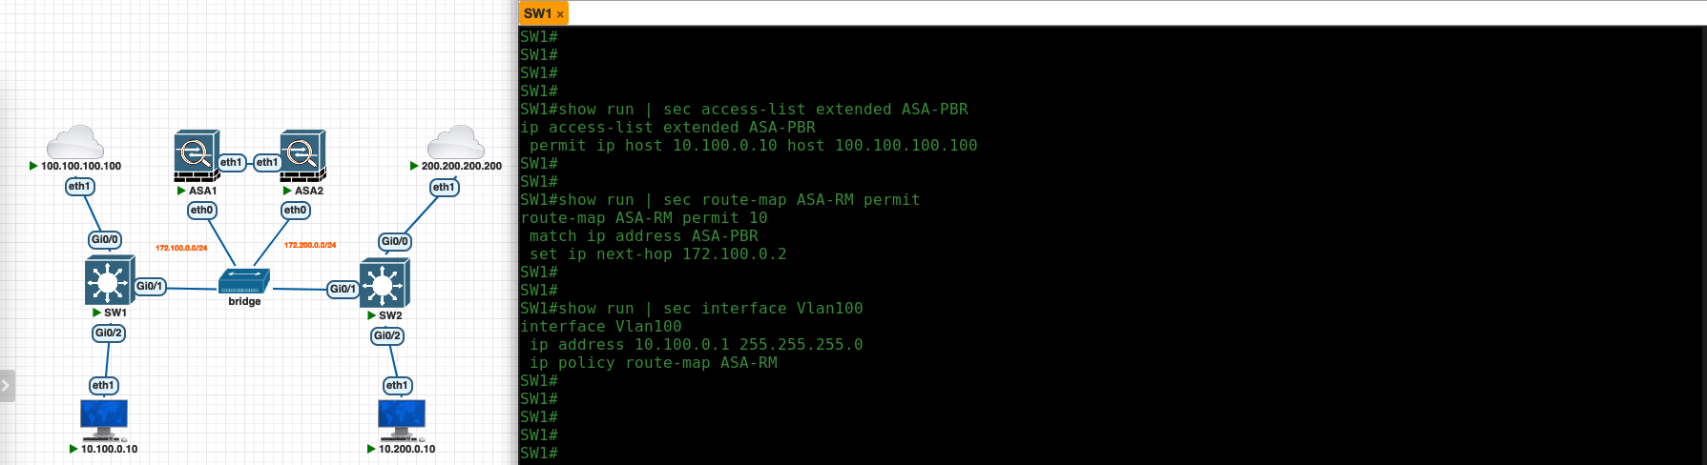Click the last SW1# prompt line
1707x465 pixels.
pyautogui.click(x=539, y=453)
